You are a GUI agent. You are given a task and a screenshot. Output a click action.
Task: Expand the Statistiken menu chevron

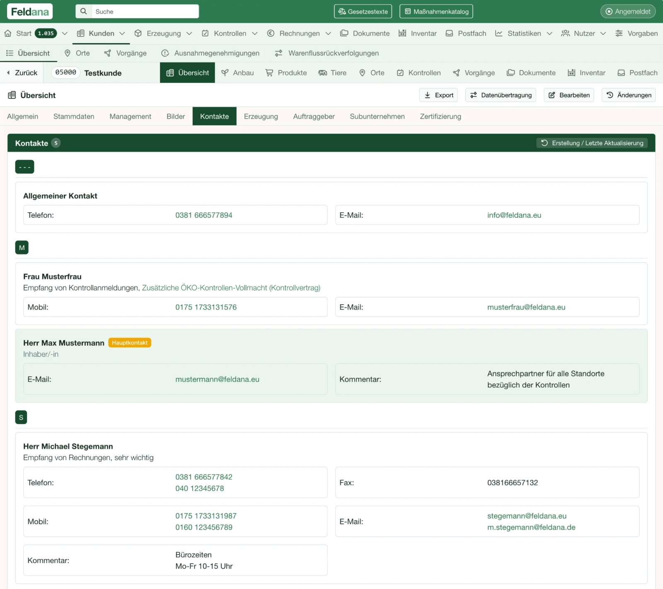[549, 34]
